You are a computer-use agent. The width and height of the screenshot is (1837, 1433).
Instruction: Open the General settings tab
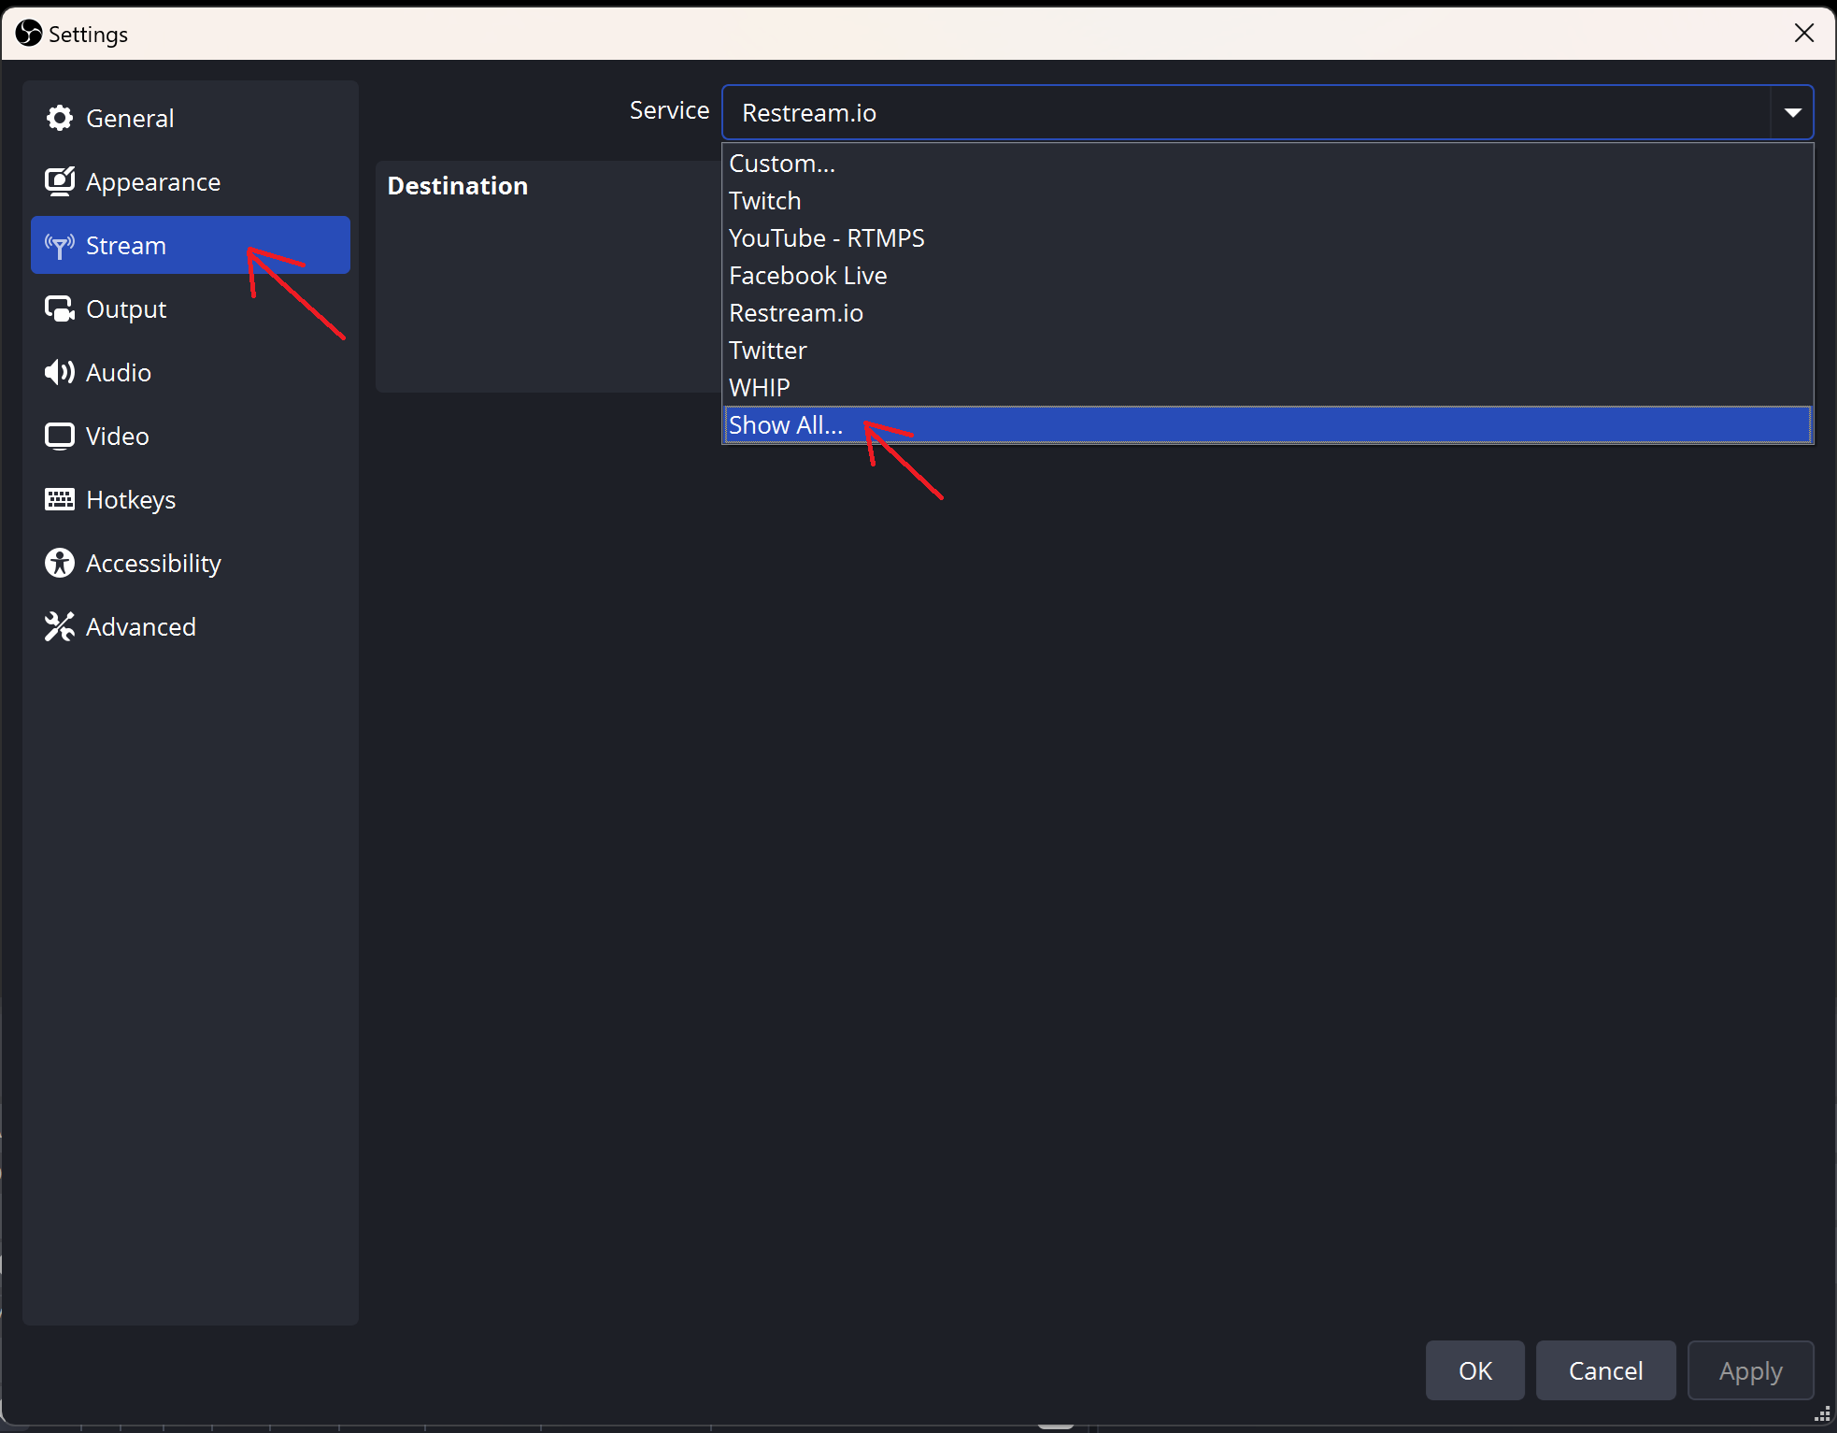click(191, 118)
